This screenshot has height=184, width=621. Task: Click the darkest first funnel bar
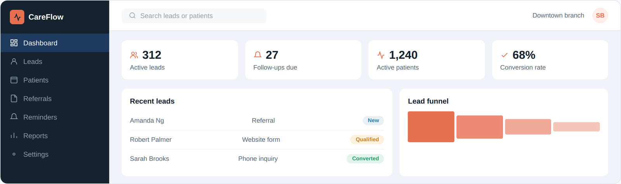pyautogui.click(x=431, y=127)
